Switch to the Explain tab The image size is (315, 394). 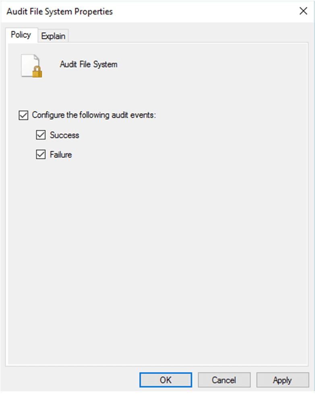click(53, 36)
